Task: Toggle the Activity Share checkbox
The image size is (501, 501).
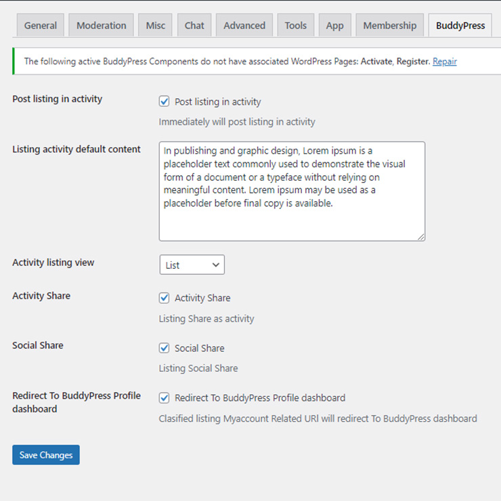Action: coord(165,298)
